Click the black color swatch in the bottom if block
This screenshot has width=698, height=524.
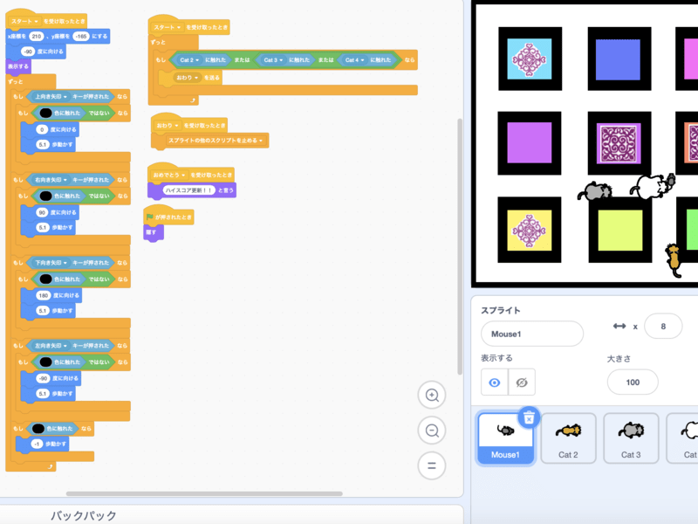38,429
